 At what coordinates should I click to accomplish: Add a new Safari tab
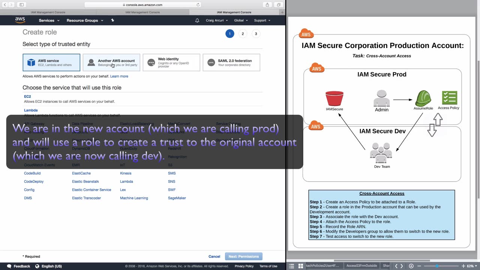pyautogui.click(x=282, y=12)
